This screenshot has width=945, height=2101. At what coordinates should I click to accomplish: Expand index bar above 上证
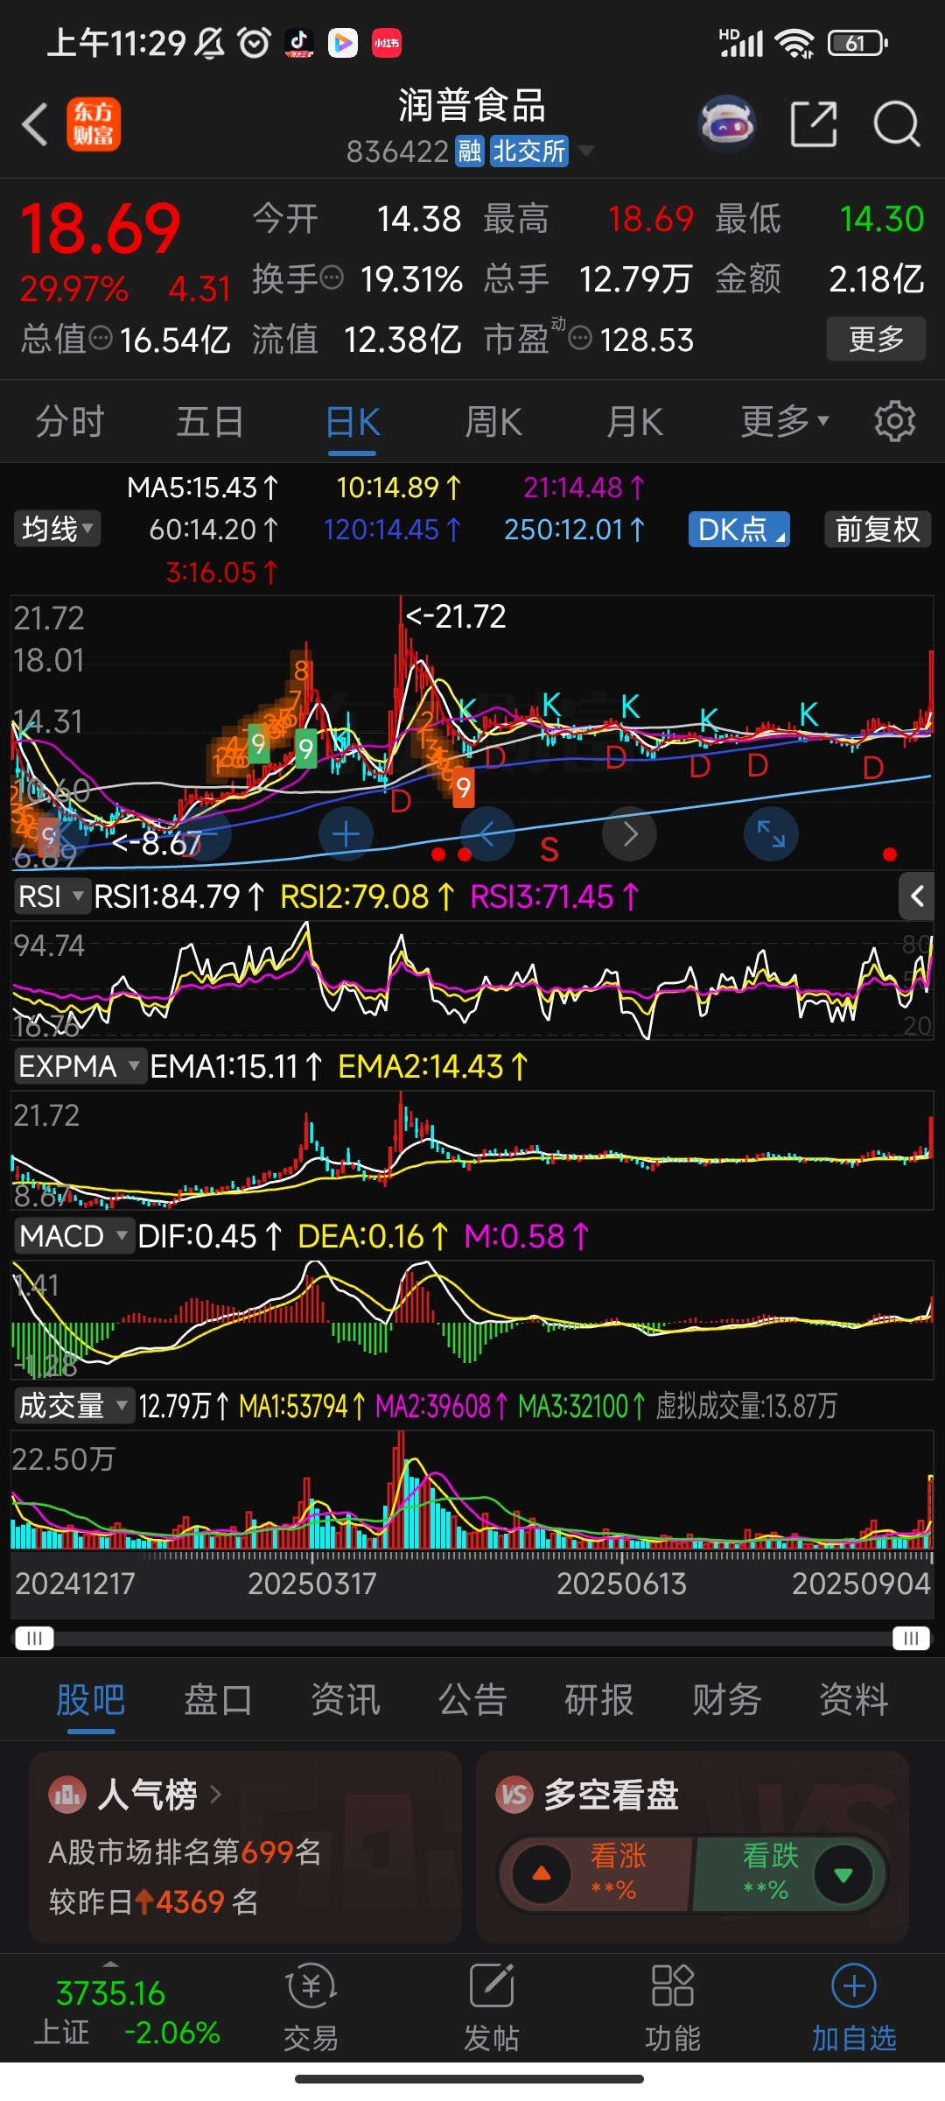[x=110, y=1965]
